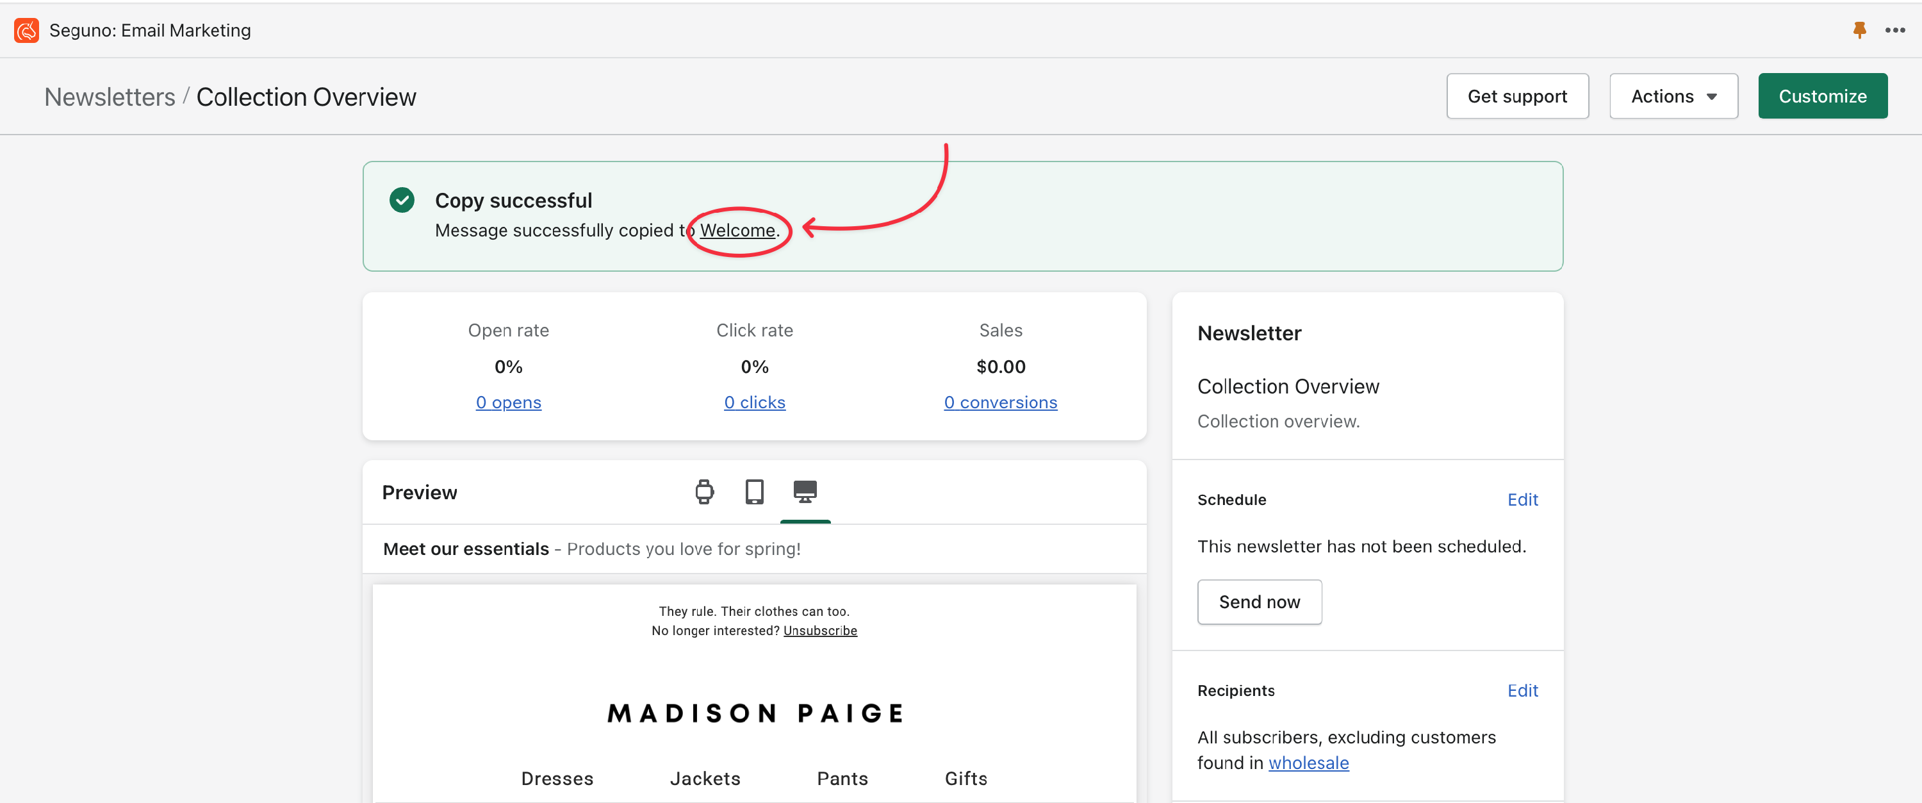Click the Seguno app logo icon
This screenshot has height=803, width=1922.
click(26, 30)
